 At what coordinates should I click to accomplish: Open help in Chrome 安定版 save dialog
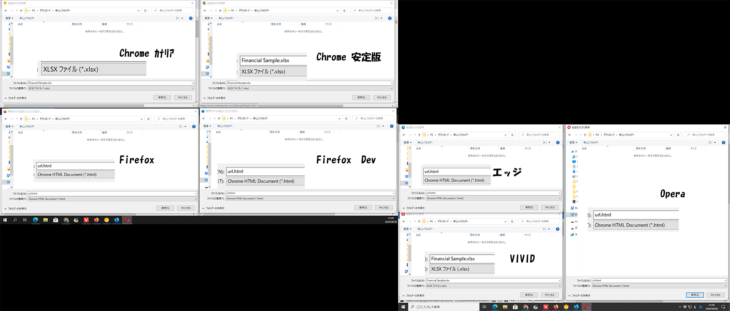(x=390, y=18)
